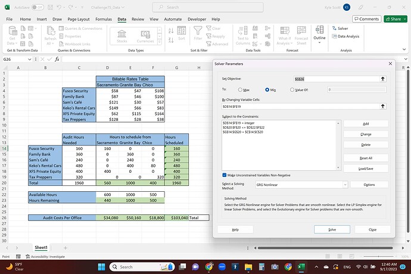Select the $D$14:$F$19 = integer constraint
The height and width of the screenshot is (274, 411).
[238, 123]
